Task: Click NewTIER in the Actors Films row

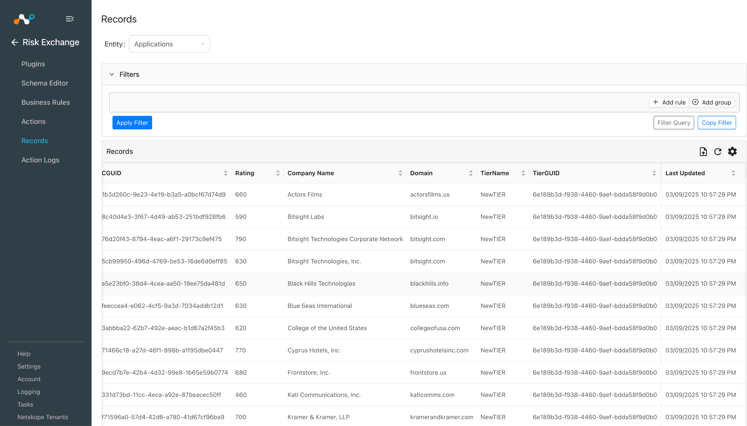Action: [x=493, y=195]
